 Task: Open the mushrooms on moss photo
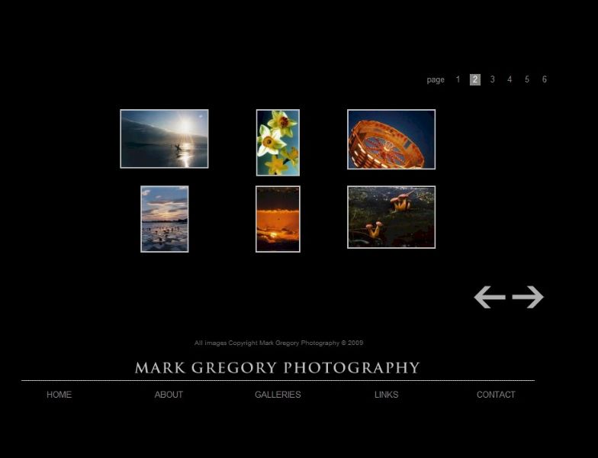coord(391,218)
